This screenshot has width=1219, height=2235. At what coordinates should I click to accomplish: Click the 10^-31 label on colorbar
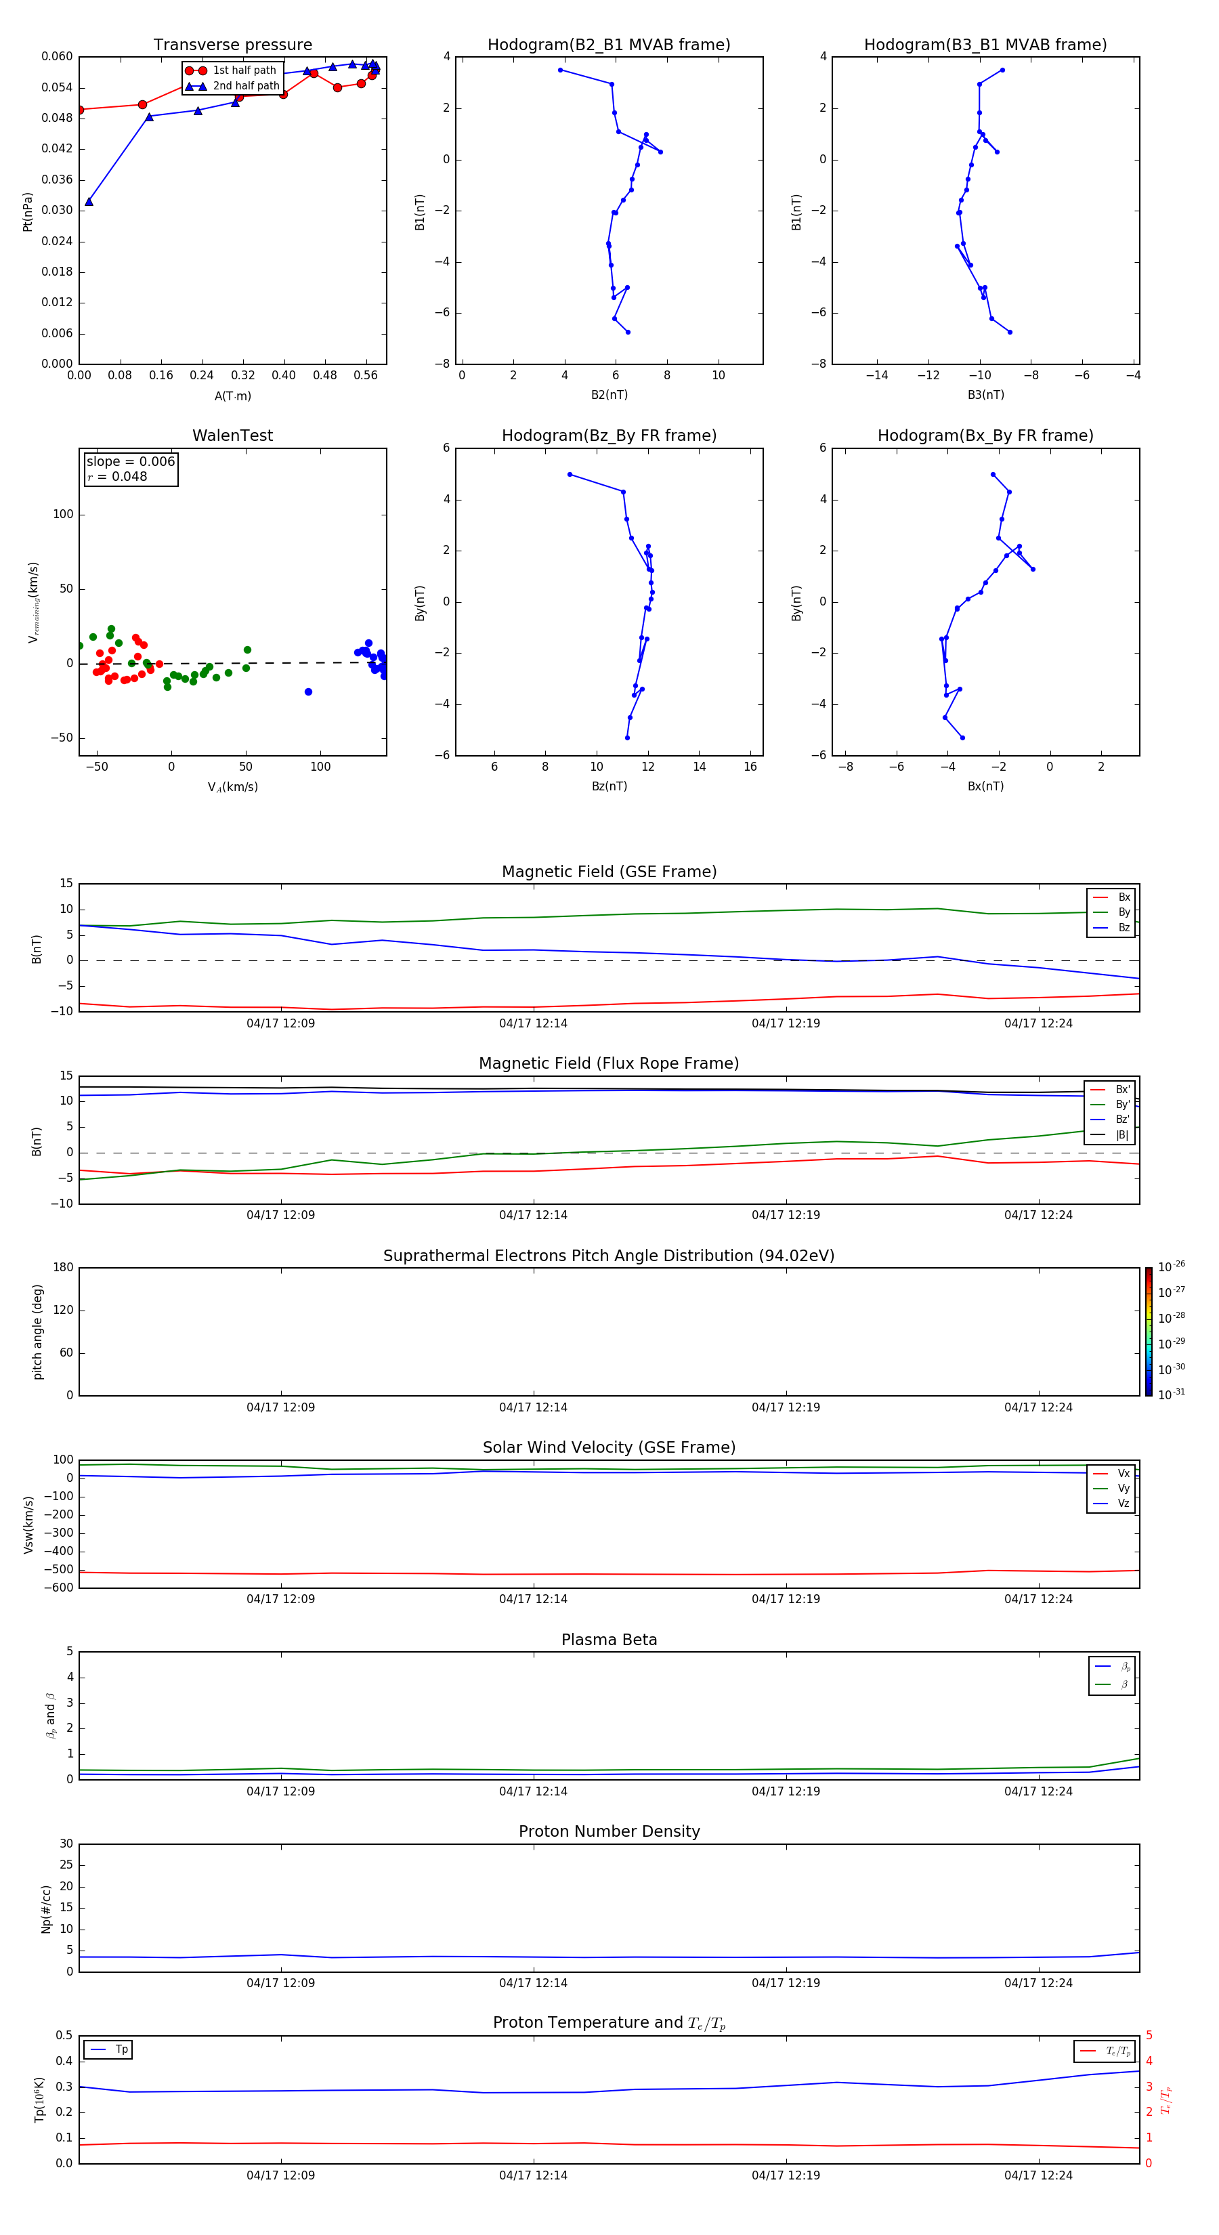point(1172,1395)
